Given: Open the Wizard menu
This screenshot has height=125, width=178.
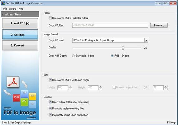Looking at the screenshot, I should 12,9.
